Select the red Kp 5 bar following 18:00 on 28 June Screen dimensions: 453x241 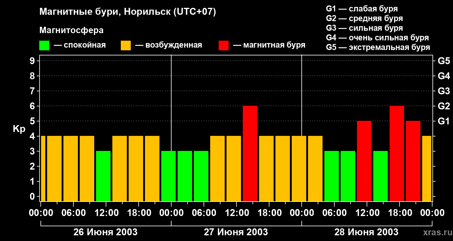[413, 161]
